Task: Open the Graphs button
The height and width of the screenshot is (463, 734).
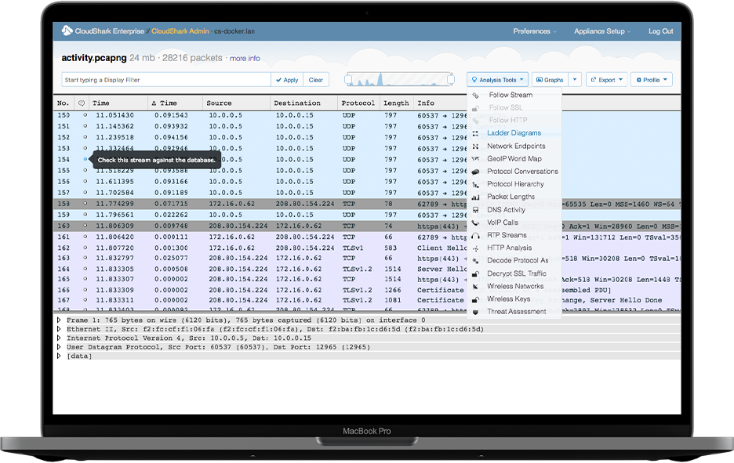Action: [x=550, y=80]
